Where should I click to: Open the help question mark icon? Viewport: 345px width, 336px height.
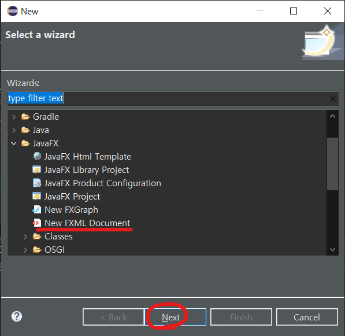pos(17,316)
